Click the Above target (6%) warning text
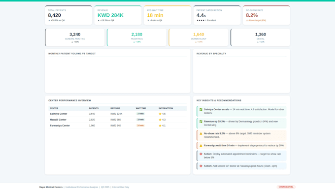The height and width of the screenshot is (191, 335). click(257, 21)
